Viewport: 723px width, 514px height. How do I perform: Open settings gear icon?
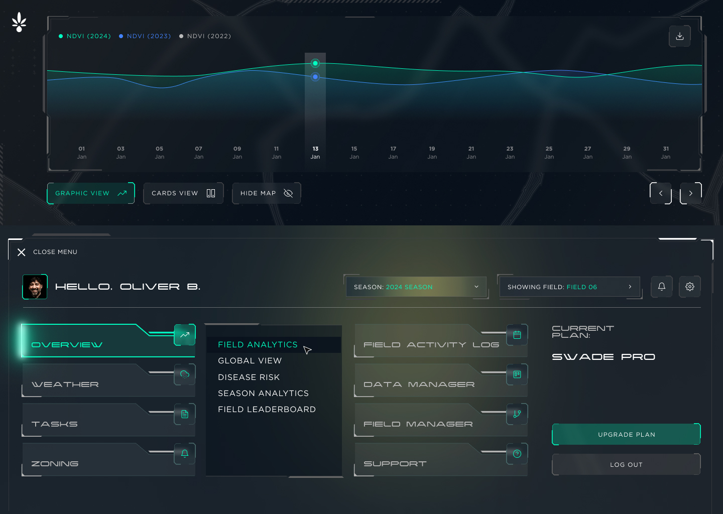coord(690,287)
